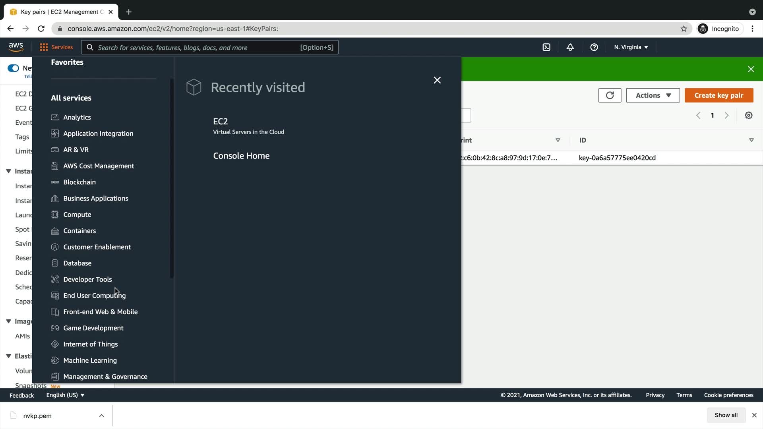Bookmark page with star icon
This screenshot has height=429, width=763.
coord(684,29)
